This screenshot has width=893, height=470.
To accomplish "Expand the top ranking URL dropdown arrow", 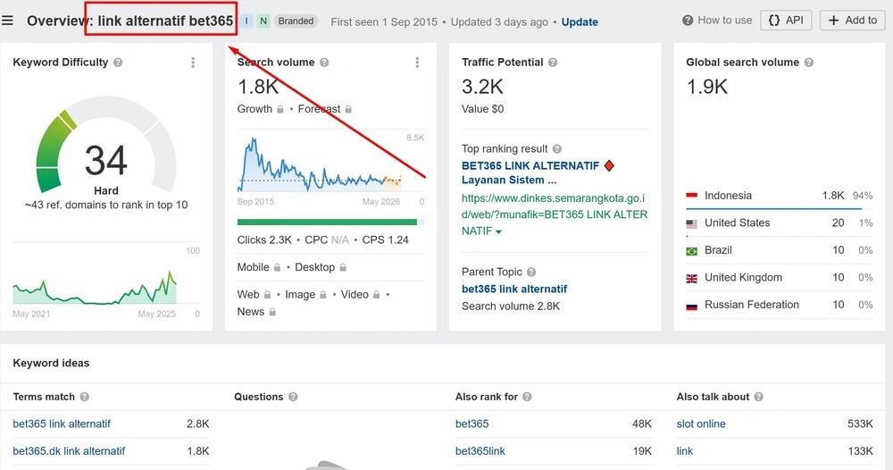I will click(x=499, y=231).
